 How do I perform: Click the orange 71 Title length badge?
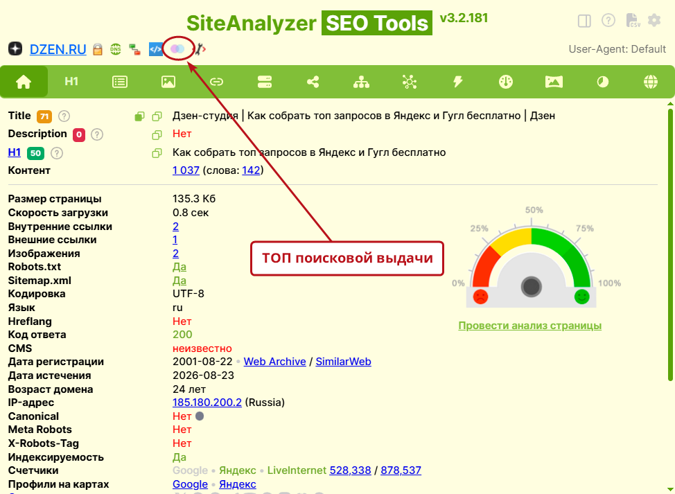click(44, 116)
